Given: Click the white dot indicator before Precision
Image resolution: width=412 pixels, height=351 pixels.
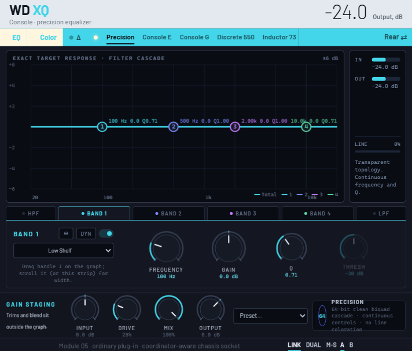Looking at the screenshot, I should [x=95, y=38].
